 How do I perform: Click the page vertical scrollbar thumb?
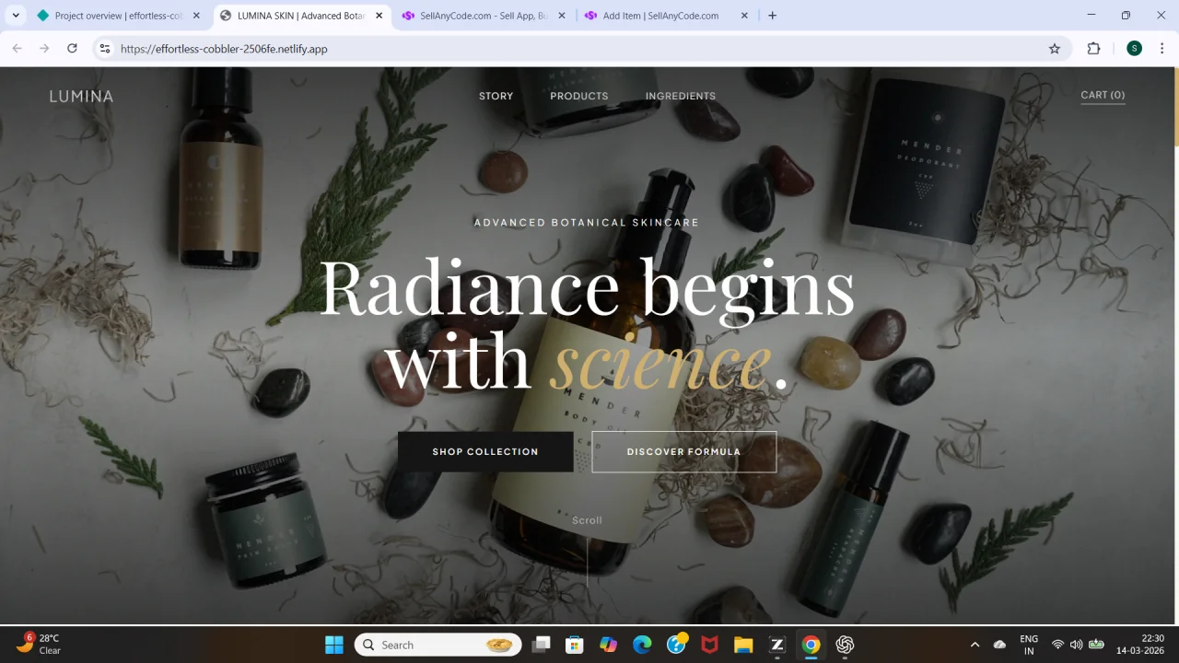pos(1175,106)
